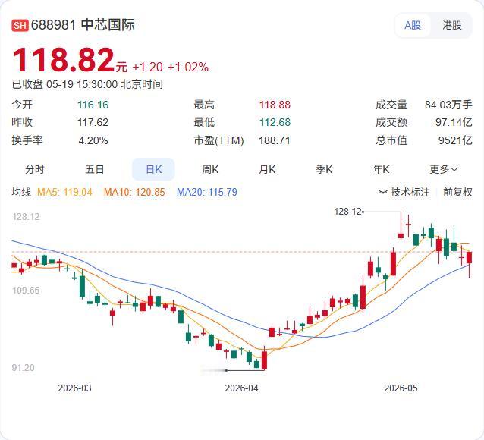Click the +1.02% change percentage
This screenshot has width=484, height=440.
pyautogui.click(x=188, y=67)
